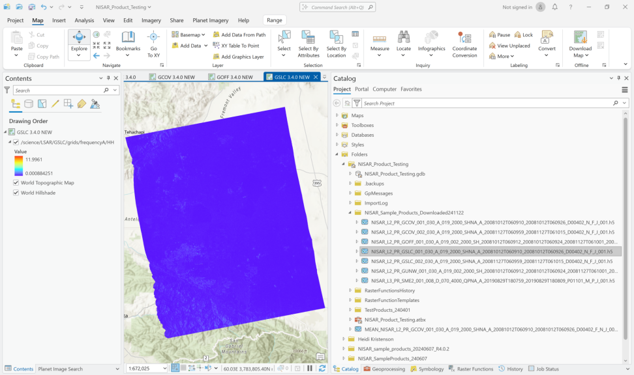Open the Locate tool

coord(404,44)
